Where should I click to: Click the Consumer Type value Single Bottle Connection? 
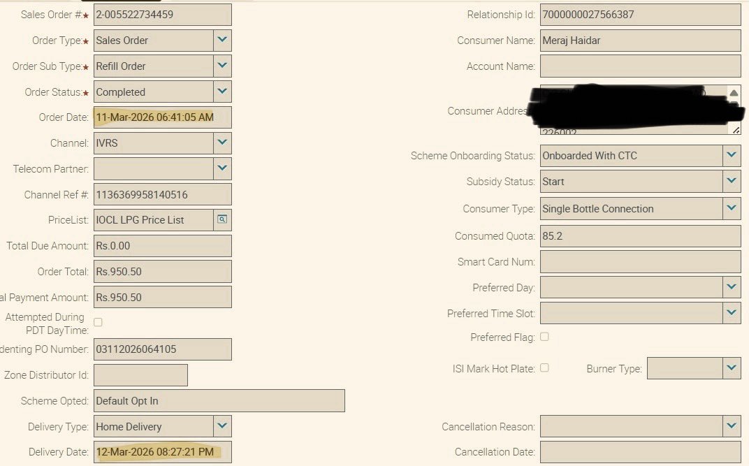coord(597,209)
